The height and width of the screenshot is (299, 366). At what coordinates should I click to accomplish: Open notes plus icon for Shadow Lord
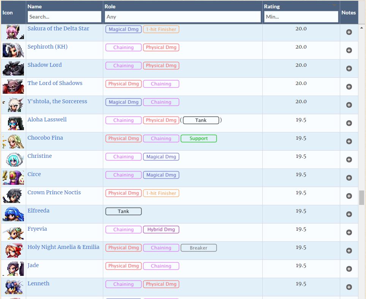pos(349,69)
